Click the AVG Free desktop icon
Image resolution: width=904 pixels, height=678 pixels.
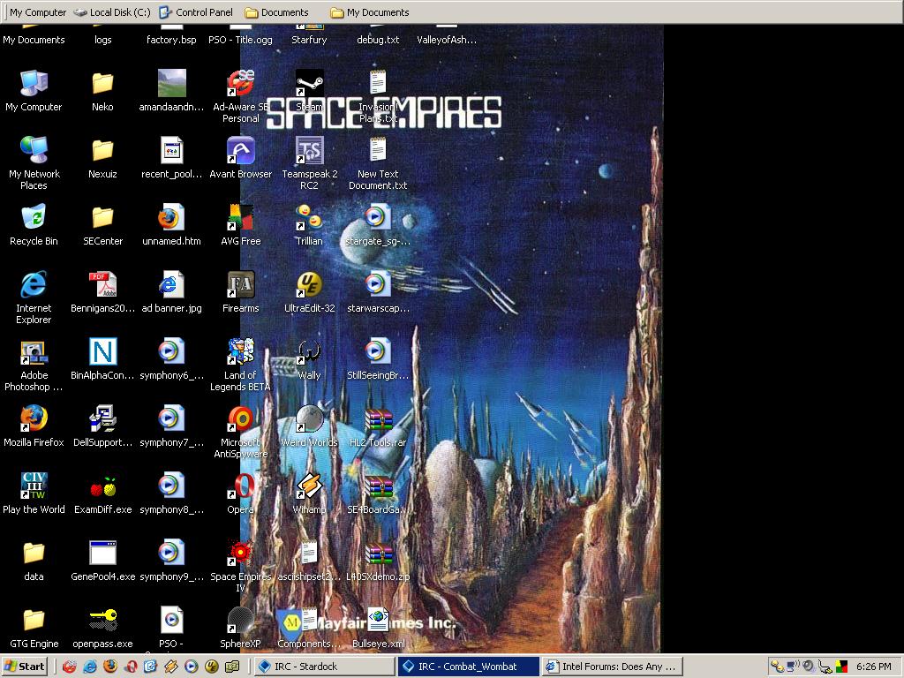coord(240,219)
